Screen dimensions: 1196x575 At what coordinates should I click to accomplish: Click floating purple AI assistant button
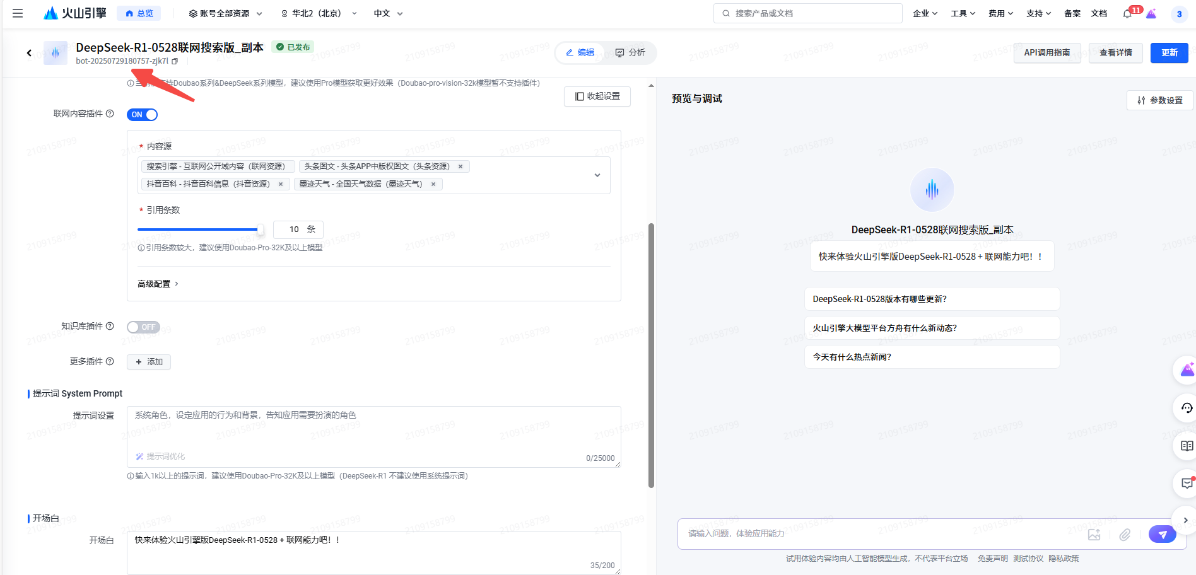tap(1187, 370)
